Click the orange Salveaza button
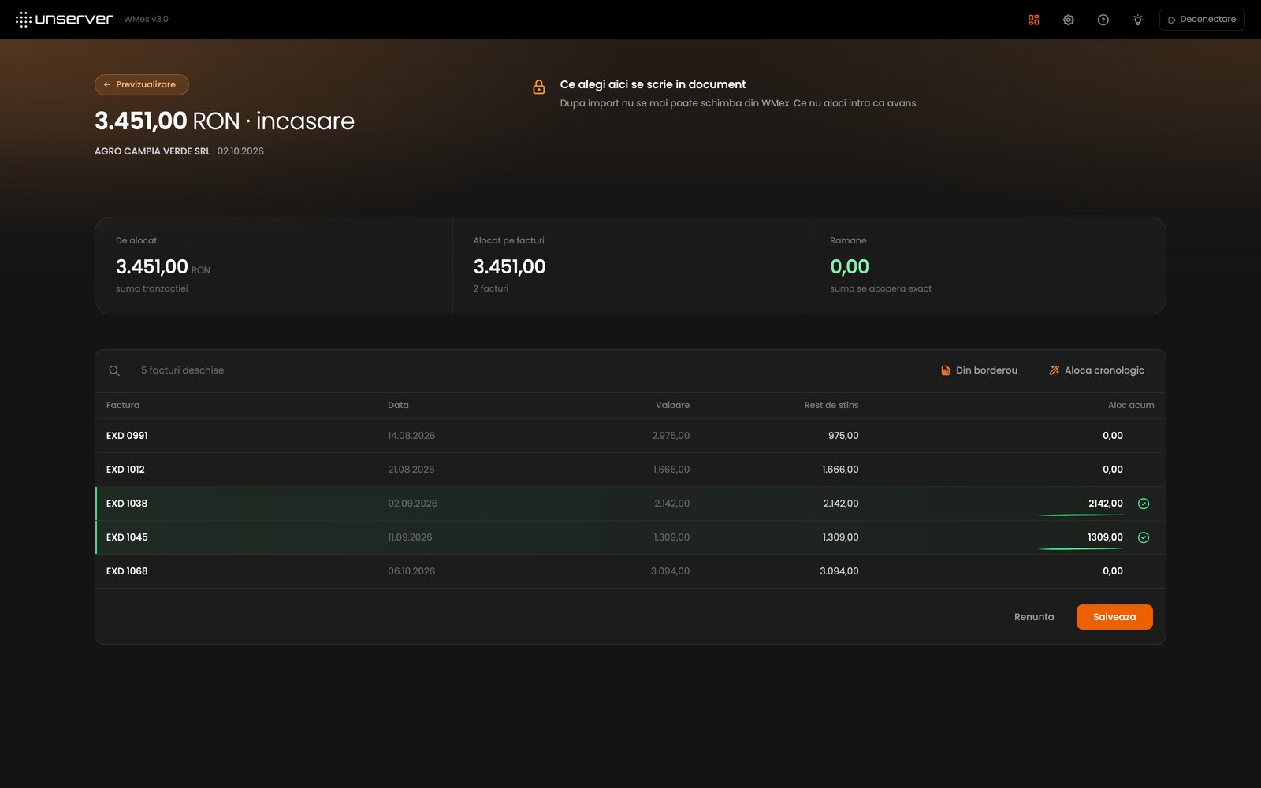 pos(1114,617)
